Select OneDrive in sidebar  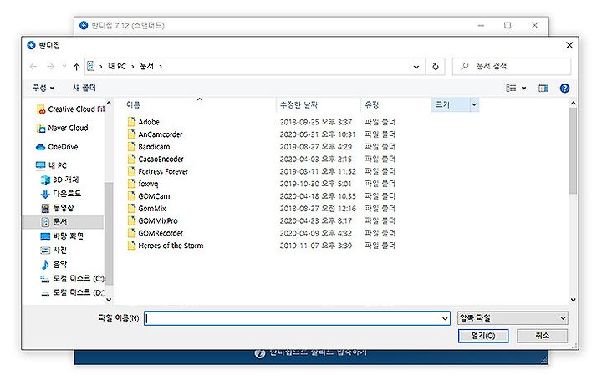pyautogui.click(x=57, y=147)
